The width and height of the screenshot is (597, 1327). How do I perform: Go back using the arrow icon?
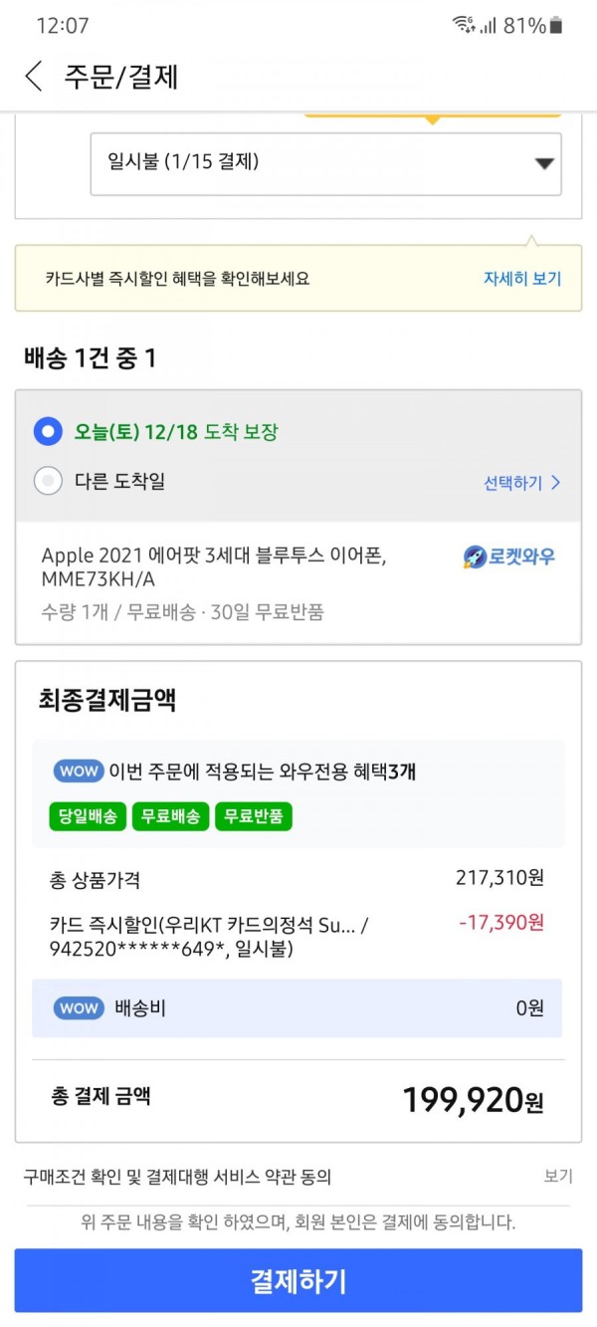click(34, 77)
